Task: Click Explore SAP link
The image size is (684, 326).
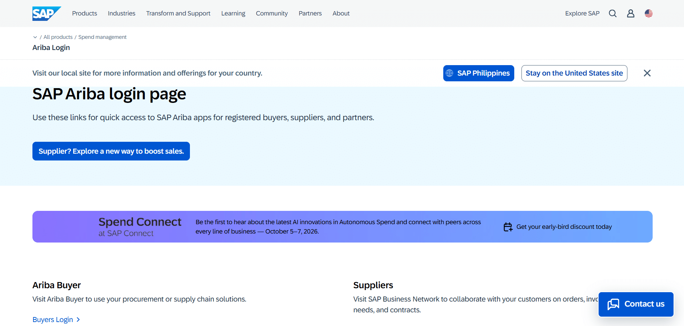Action: point(582,13)
